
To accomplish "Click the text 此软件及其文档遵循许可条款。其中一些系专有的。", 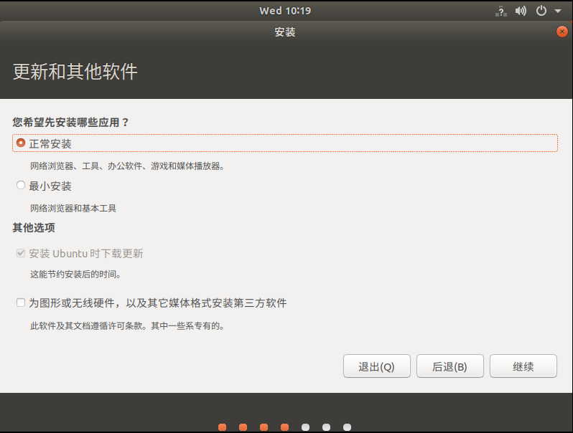I will point(128,325).
